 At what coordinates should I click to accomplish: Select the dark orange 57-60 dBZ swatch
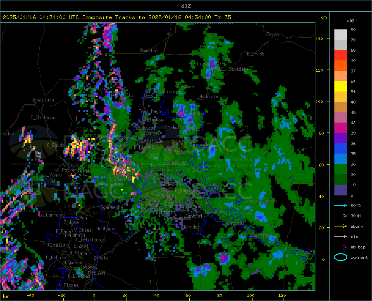click(x=341, y=66)
